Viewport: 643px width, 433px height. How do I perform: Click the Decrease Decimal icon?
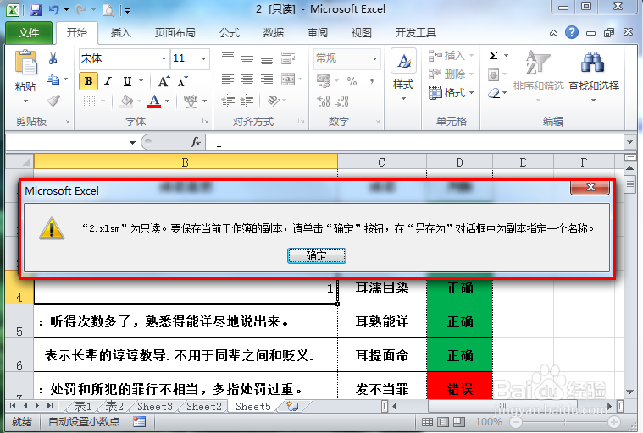click(342, 101)
